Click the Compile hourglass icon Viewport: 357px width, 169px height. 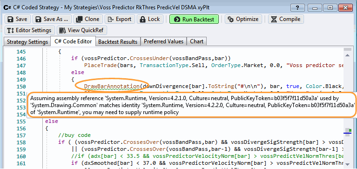tap(274, 20)
